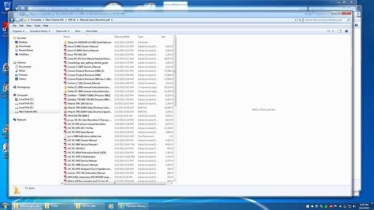The image size is (374, 210).
Task: Select Downloads in the navigation pane
Action: tap(25, 46)
